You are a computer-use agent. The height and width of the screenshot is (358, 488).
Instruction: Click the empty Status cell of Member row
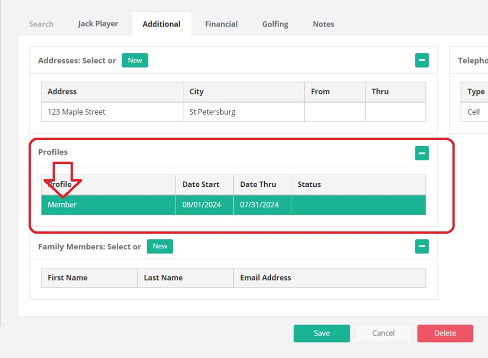click(358, 205)
